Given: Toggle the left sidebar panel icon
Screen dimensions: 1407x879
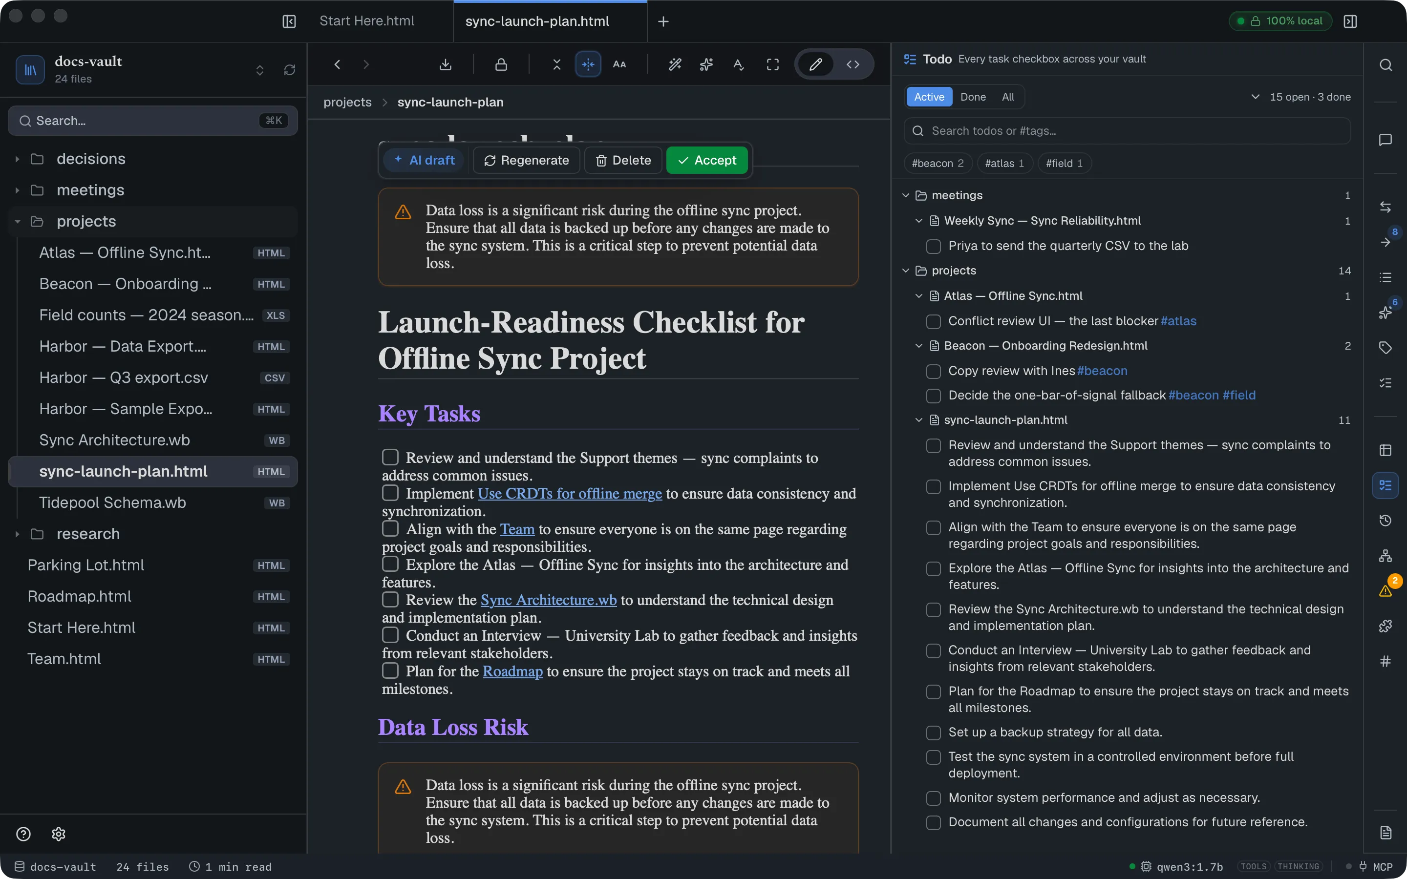Looking at the screenshot, I should (x=289, y=21).
